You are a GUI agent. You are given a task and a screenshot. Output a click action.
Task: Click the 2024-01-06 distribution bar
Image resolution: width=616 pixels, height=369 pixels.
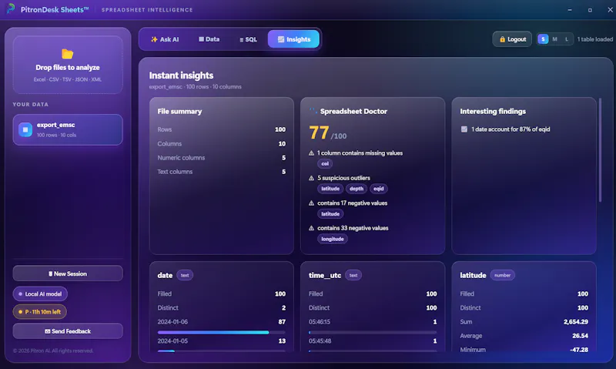(222, 333)
